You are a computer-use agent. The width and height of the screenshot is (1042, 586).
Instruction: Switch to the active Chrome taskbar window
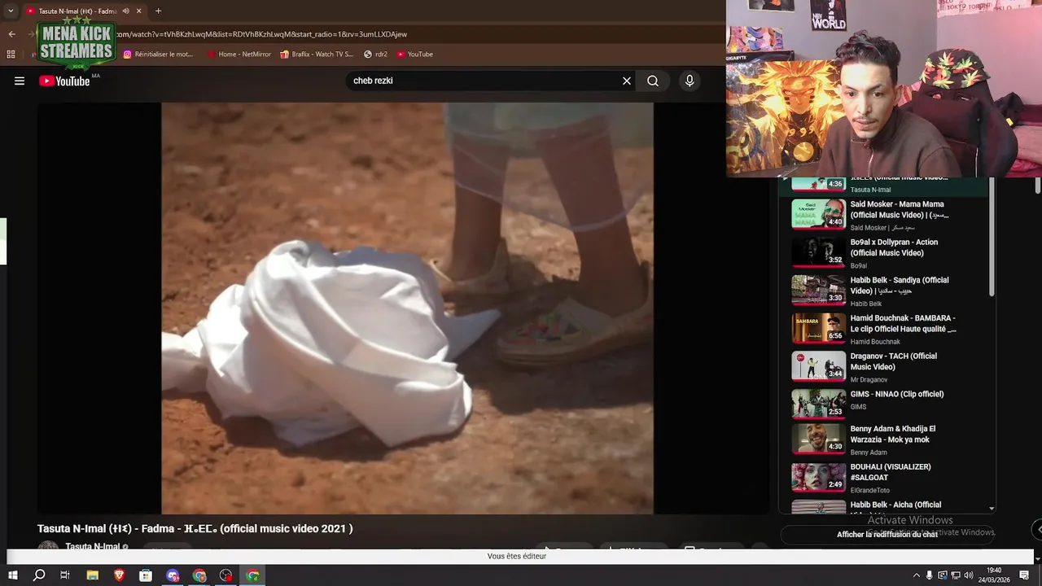coord(253,575)
